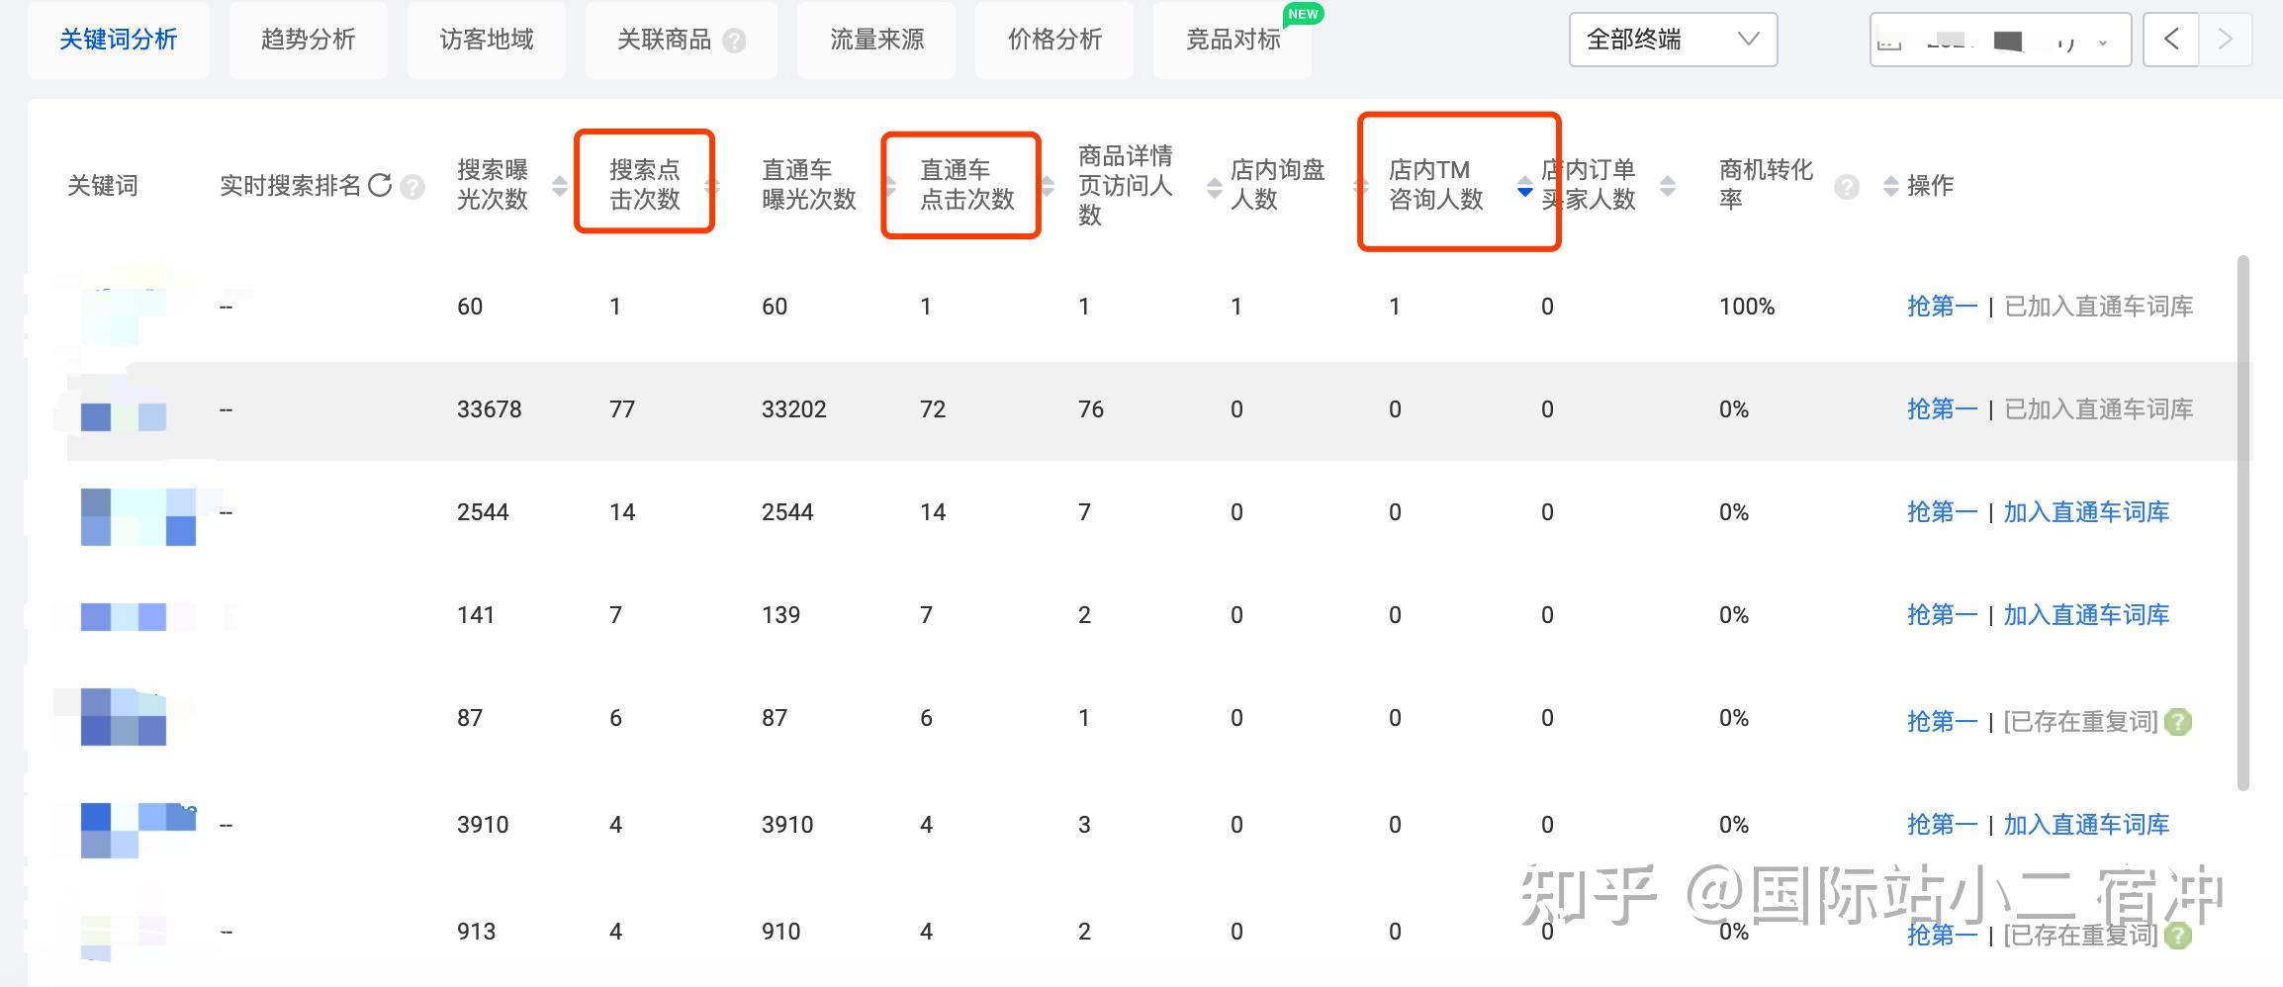This screenshot has width=2283, height=987.
Task: Click 加入直通车词库 in the 141 row
Action: [x=2086, y=615]
